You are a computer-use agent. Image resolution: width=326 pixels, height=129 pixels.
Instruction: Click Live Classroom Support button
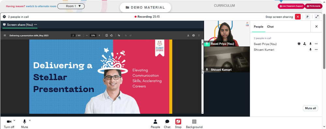[291, 6]
